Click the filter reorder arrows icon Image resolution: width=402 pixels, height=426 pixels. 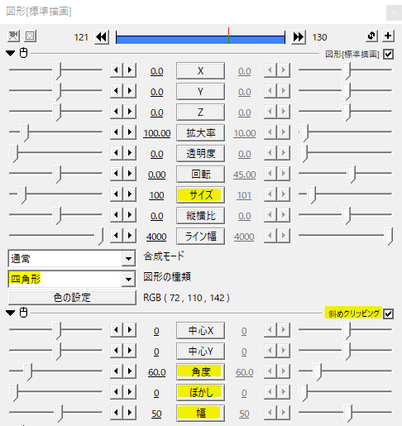[371, 36]
